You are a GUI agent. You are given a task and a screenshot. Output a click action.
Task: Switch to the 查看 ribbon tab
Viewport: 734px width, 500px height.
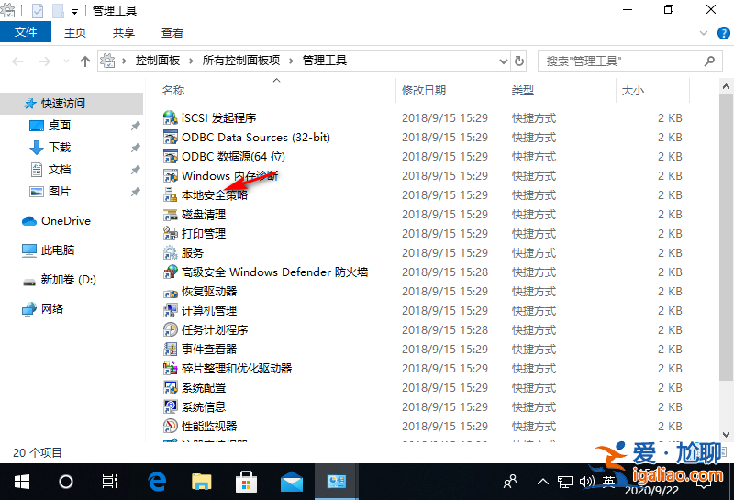[x=172, y=32]
